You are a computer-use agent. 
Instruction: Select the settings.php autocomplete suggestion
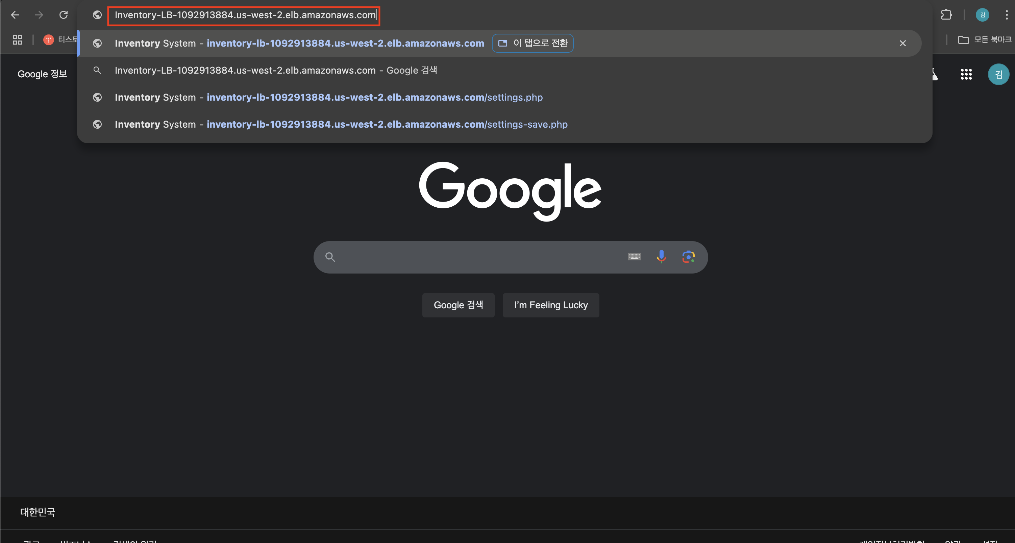click(328, 97)
